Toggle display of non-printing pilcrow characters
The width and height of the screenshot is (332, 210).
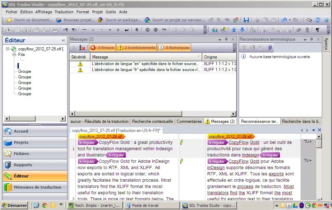(x=318, y=30)
